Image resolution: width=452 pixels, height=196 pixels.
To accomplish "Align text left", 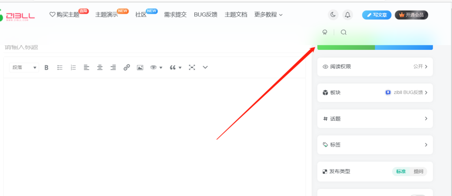I will (87, 68).
